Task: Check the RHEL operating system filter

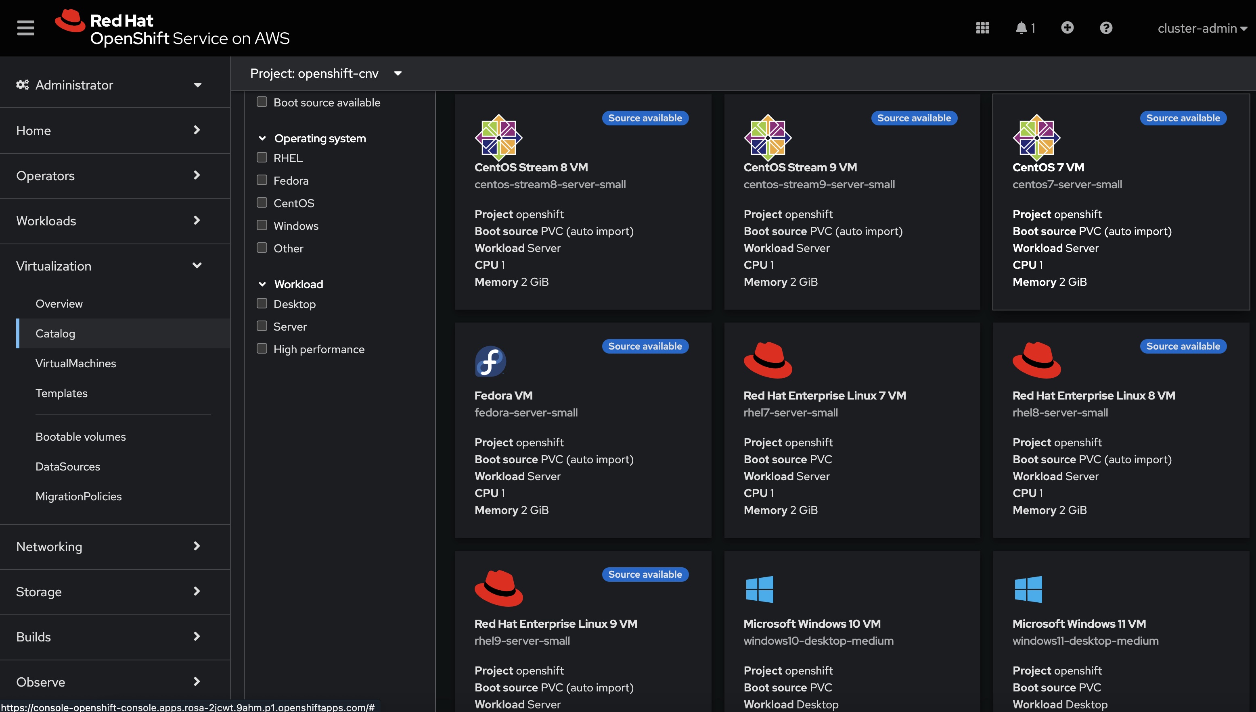Action: [262, 158]
